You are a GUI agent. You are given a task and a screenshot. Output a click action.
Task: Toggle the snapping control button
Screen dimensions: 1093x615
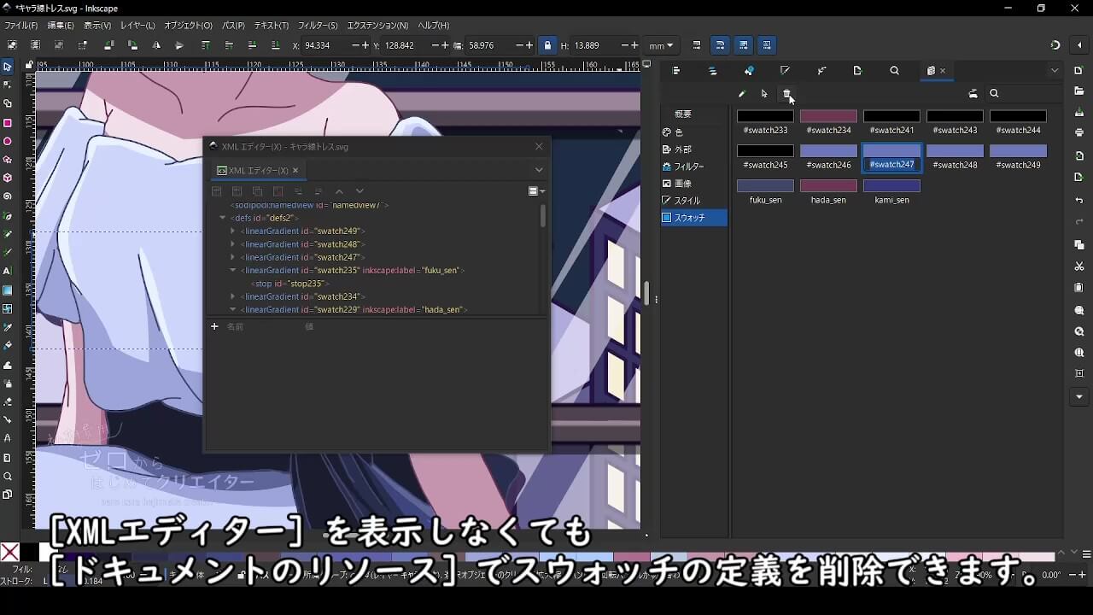tap(1055, 45)
